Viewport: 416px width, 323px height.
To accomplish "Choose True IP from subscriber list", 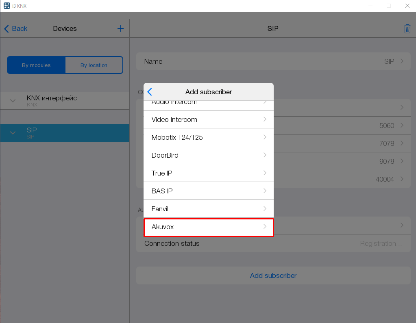I will pyautogui.click(x=208, y=173).
